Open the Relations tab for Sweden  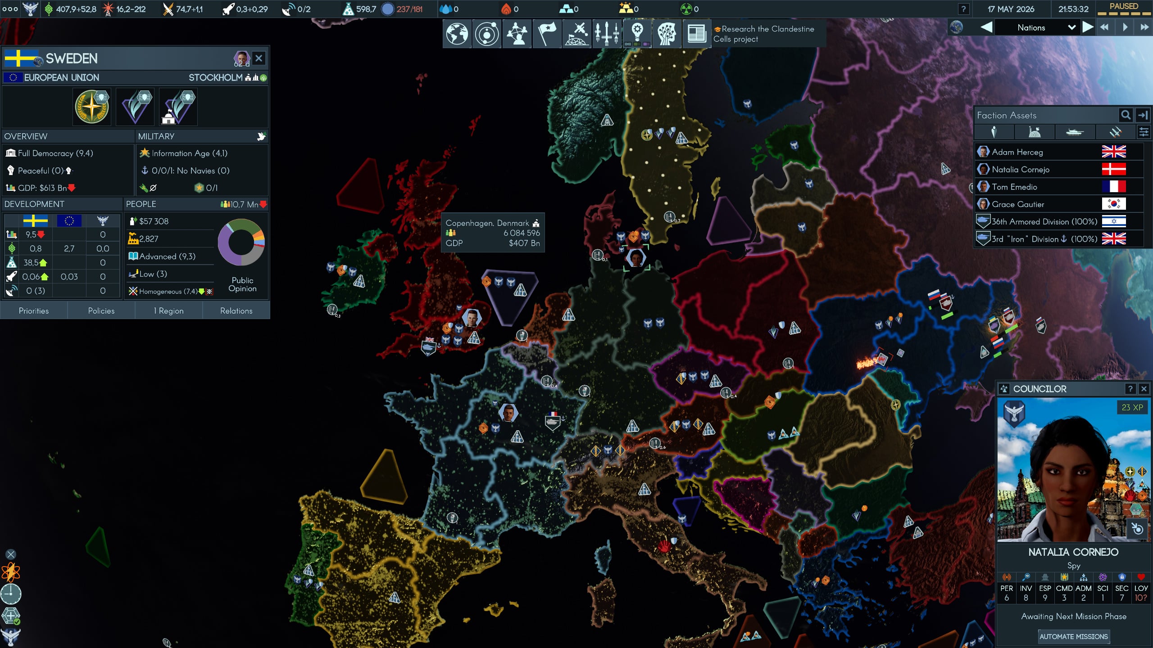tap(236, 311)
